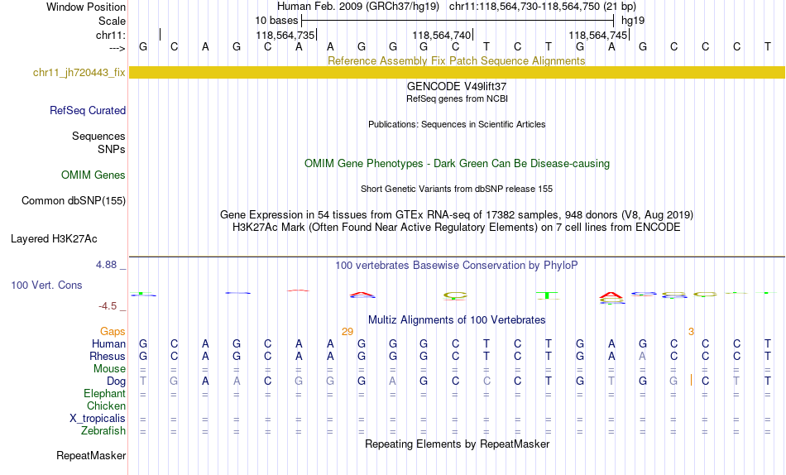The image size is (786, 475).
Task: Open the RefSeq Curated track label
Action: (87, 110)
